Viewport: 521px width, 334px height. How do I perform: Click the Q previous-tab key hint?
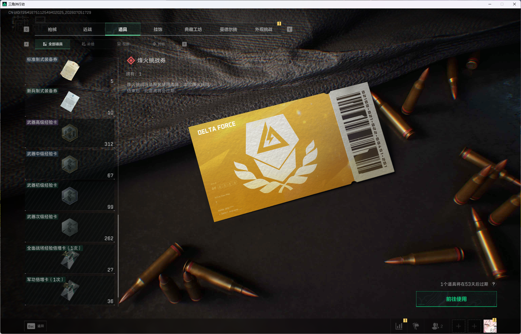click(26, 29)
